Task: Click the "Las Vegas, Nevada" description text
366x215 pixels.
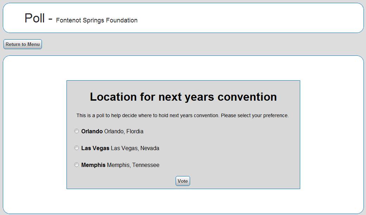Action: coord(135,148)
